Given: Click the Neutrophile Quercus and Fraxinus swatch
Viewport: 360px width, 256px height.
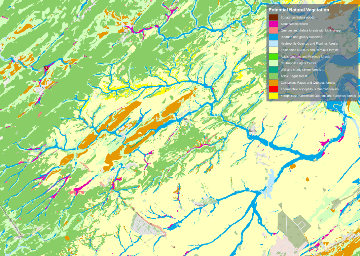Looking at the screenshot, I should (x=274, y=43).
